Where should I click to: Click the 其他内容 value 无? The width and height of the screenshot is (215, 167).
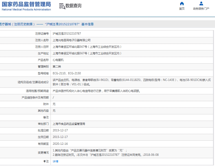[x=54, y=111]
